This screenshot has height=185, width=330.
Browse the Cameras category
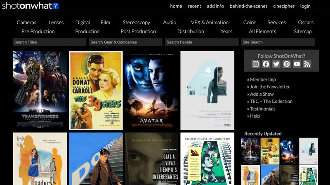pyautogui.click(x=26, y=23)
